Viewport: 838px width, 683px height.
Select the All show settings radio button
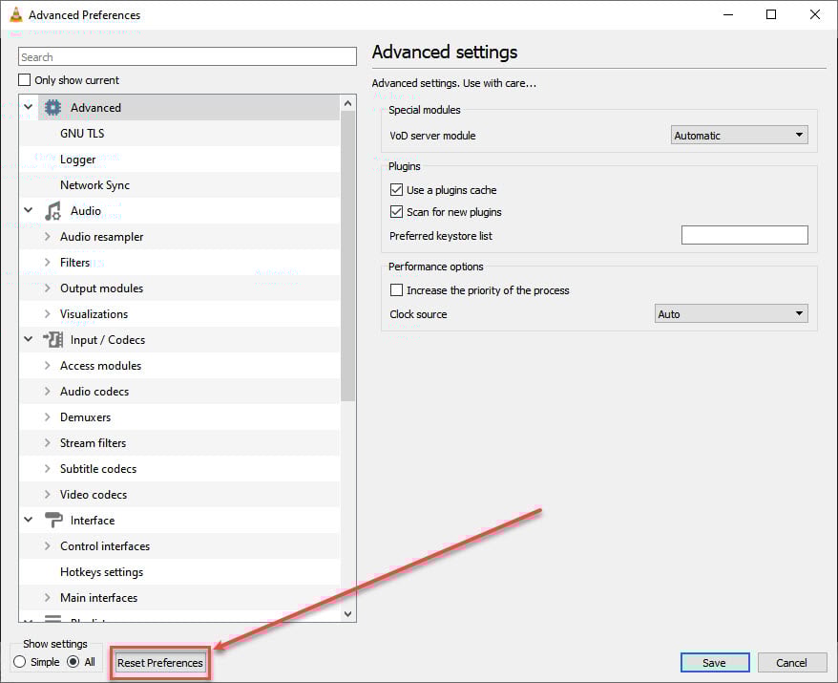73,662
